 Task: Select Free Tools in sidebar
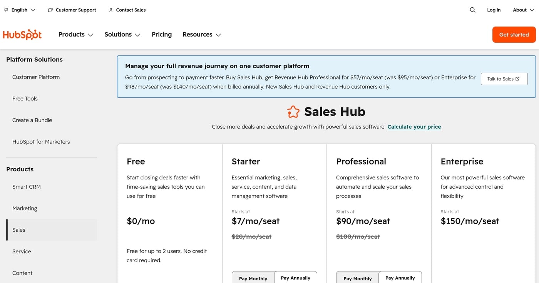25,99
